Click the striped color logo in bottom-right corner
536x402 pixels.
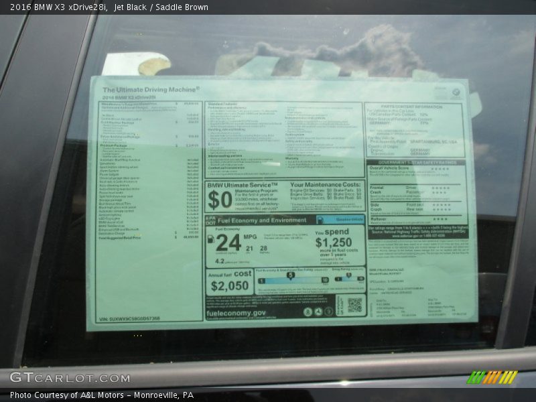(x=492, y=377)
